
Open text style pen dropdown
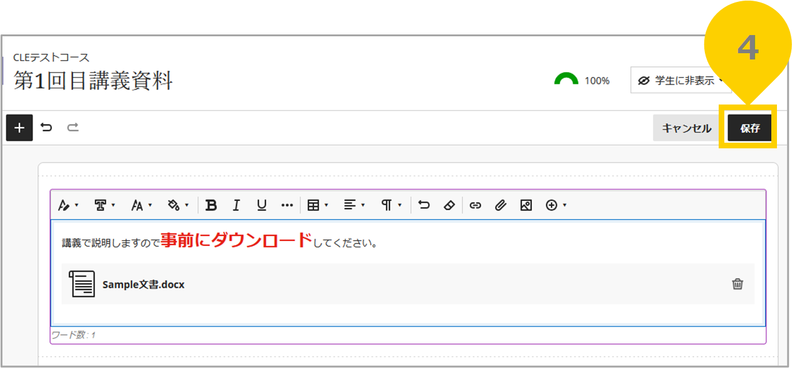coord(68,205)
